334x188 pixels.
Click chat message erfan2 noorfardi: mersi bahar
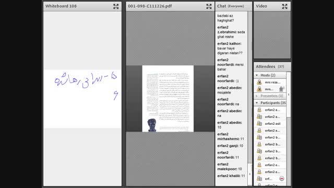[230, 65]
